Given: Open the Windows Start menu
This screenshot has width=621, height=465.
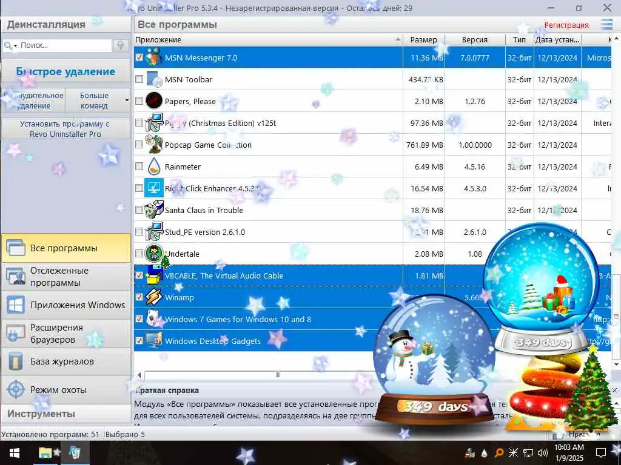Looking at the screenshot, I should (15, 453).
